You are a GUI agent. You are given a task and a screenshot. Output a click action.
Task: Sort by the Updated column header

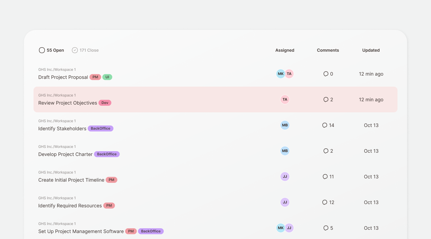tap(371, 50)
